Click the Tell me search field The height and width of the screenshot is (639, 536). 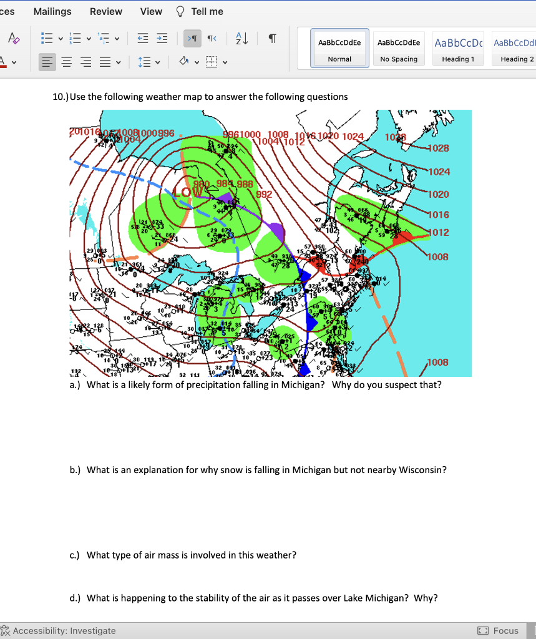[207, 11]
